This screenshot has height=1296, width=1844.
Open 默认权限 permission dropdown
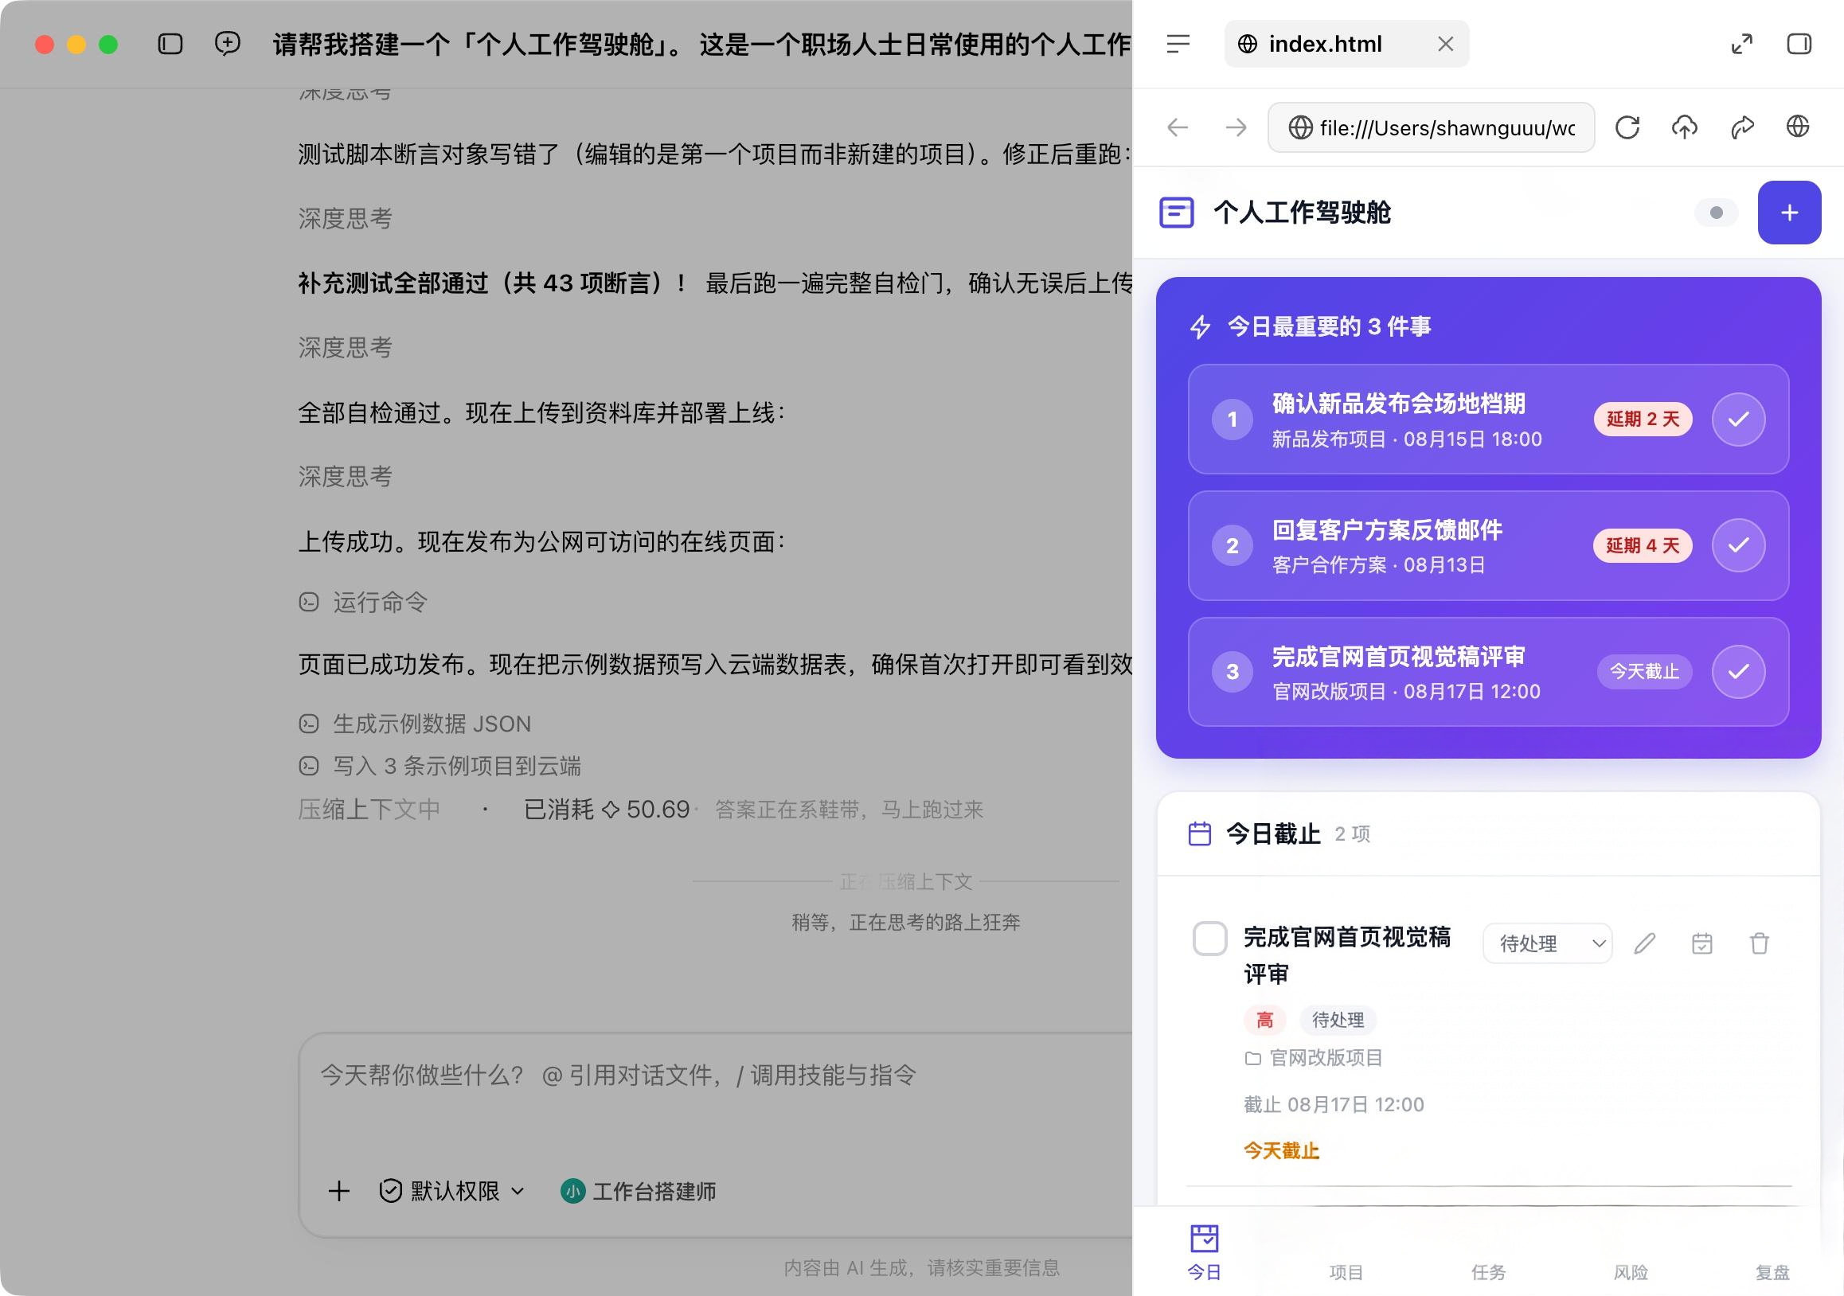click(452, 1191)
